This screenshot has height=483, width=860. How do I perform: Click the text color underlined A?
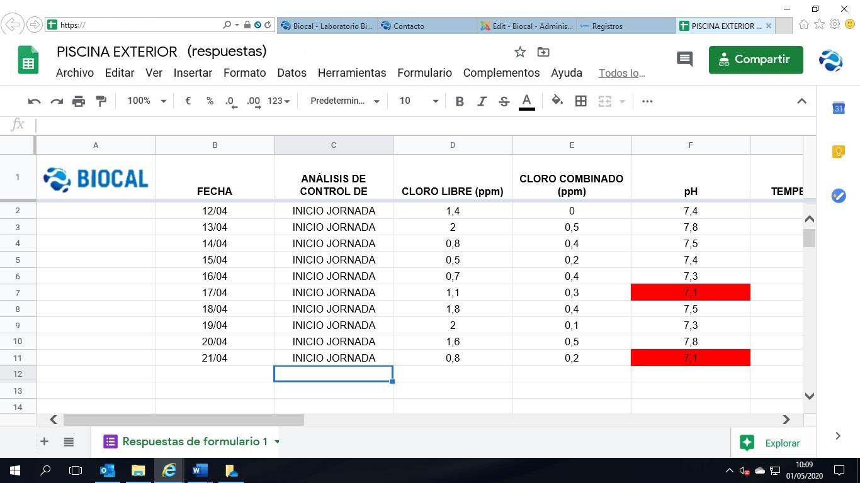(527, 101)
